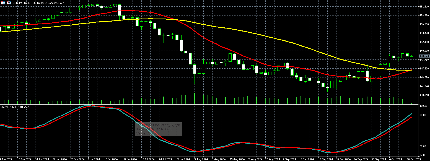Click the 149.960 price scale label

click(x=424, y=51)
